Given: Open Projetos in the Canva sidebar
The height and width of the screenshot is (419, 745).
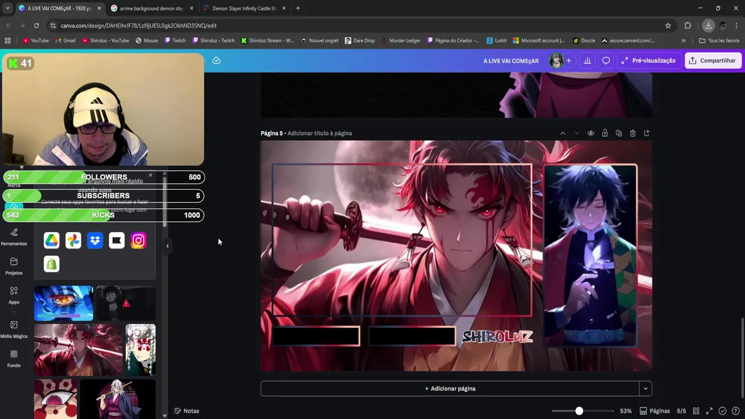Looking at the screenshot, I should [x=14, y=267].
